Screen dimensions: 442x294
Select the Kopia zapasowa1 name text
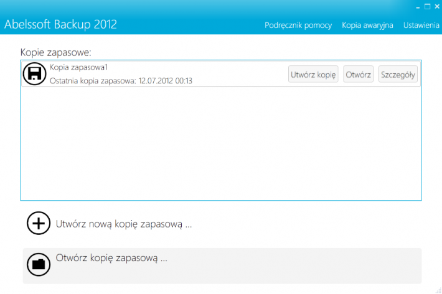[78, 67]
